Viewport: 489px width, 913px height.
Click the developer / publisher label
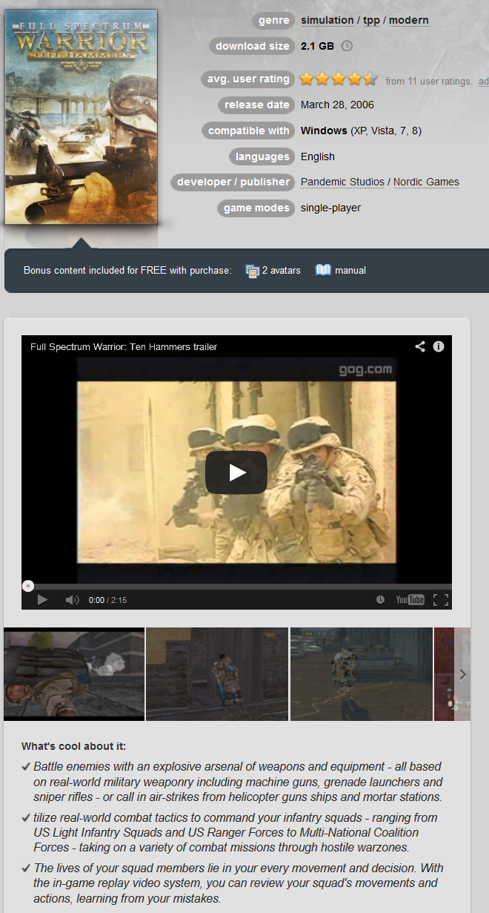coord(233,182)
